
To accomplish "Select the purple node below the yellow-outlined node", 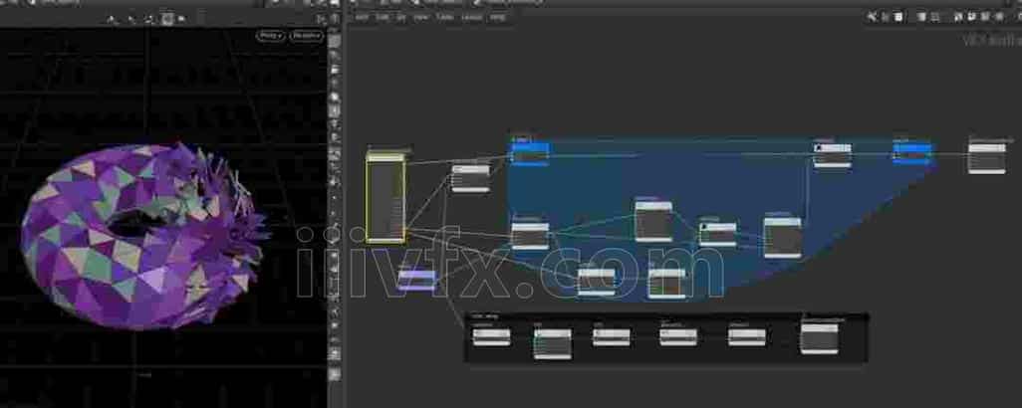I will (416, 280).
